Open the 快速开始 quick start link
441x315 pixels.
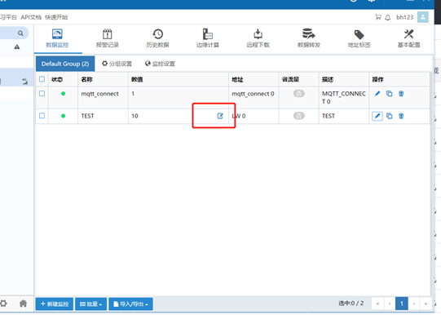tap(56, 17)
